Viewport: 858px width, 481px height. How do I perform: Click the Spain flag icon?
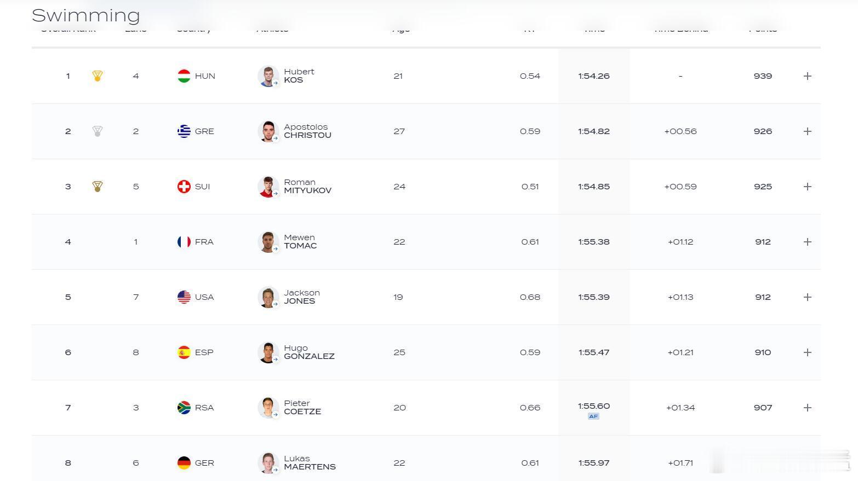point(184,352)
